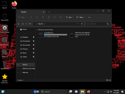Open TeamOS Forum star shortcut
The image size is (125, 94).
point(5,79)
